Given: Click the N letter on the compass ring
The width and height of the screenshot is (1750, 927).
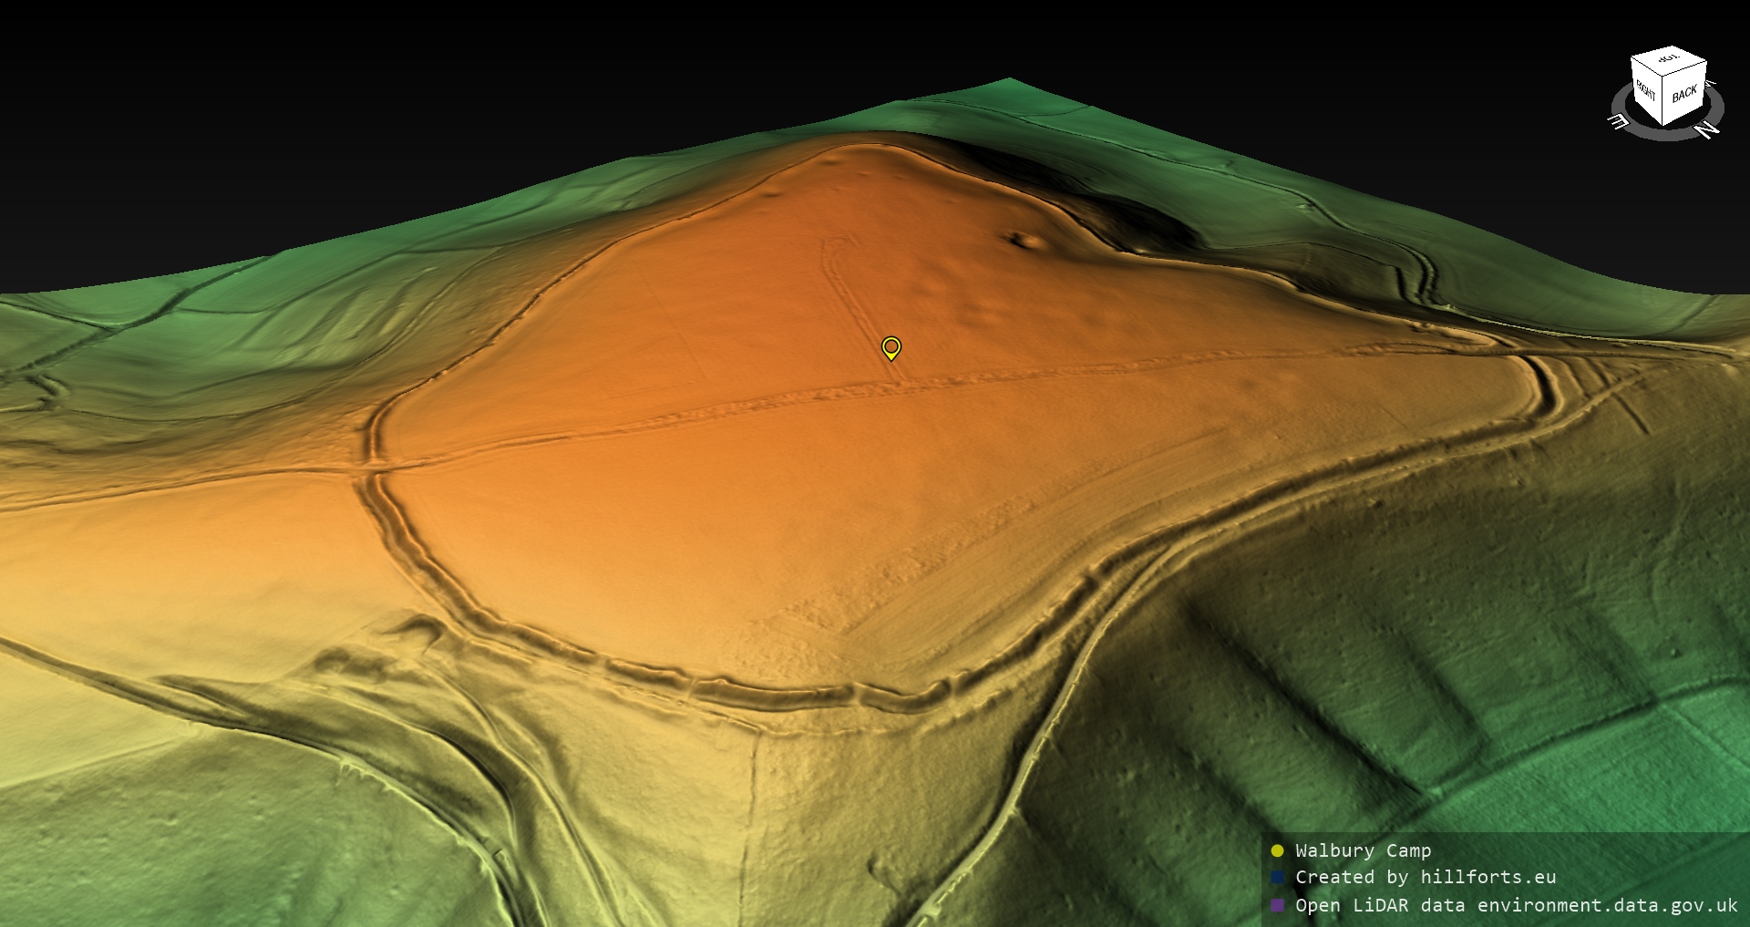Looking at the screenshot, I should (1707, 130).
